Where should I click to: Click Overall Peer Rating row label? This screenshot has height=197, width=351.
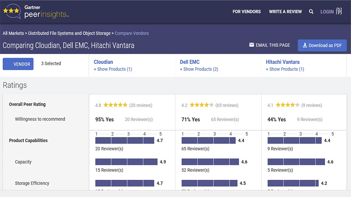[x=27, y=104]
